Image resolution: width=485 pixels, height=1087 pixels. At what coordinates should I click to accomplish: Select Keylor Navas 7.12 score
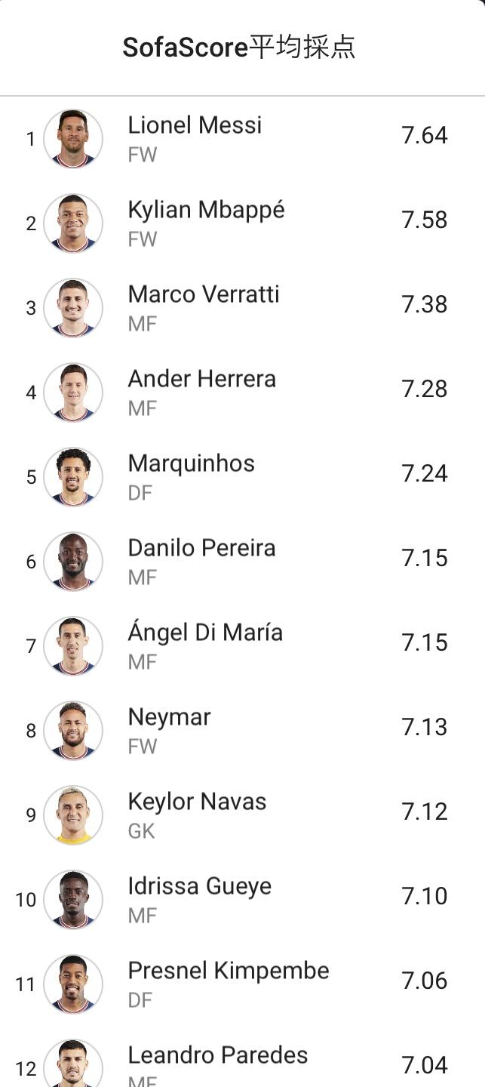425,811
